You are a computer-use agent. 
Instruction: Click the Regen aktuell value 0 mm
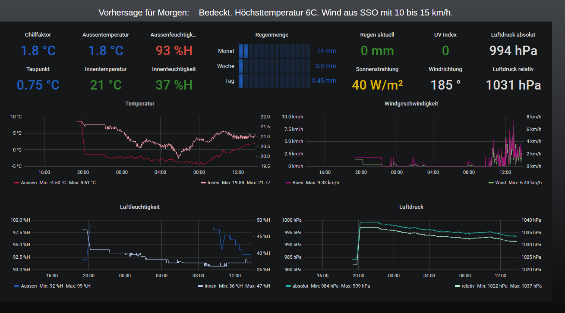coord(377,51)
